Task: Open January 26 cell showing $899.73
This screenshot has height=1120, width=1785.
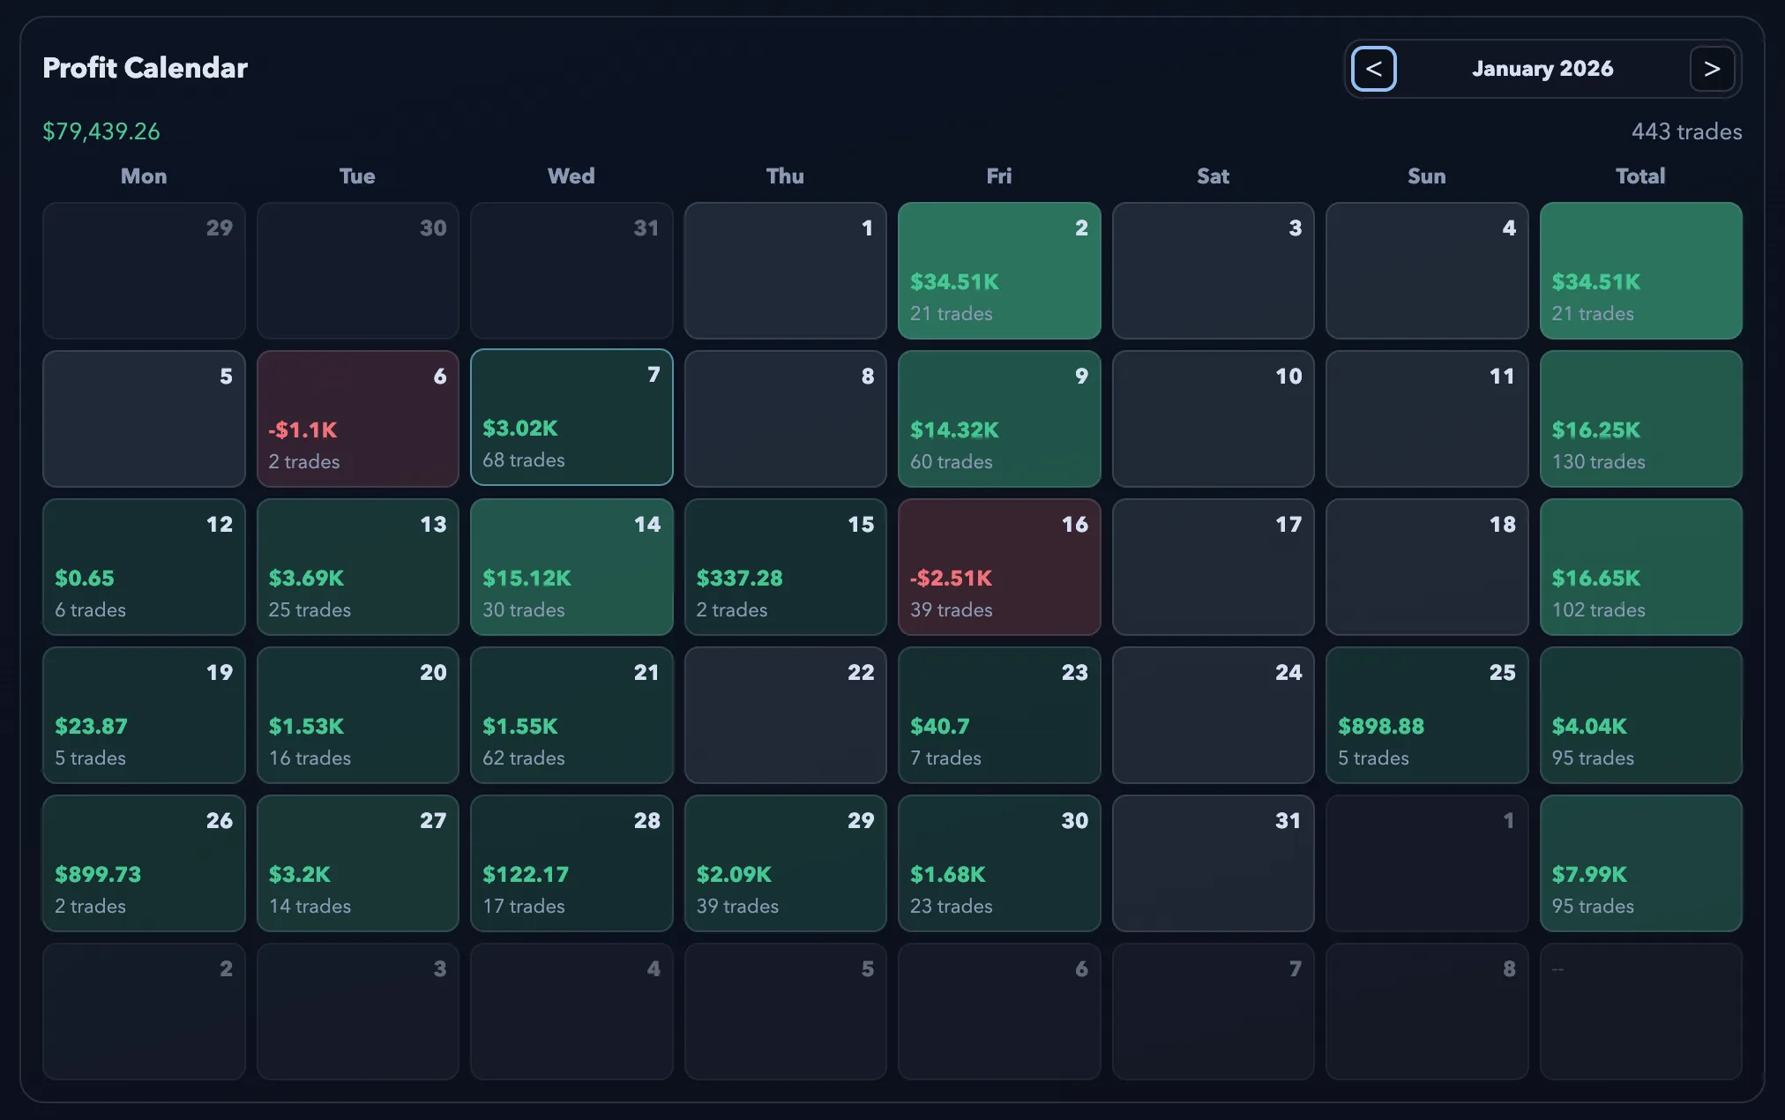Action: pos(144,863)
